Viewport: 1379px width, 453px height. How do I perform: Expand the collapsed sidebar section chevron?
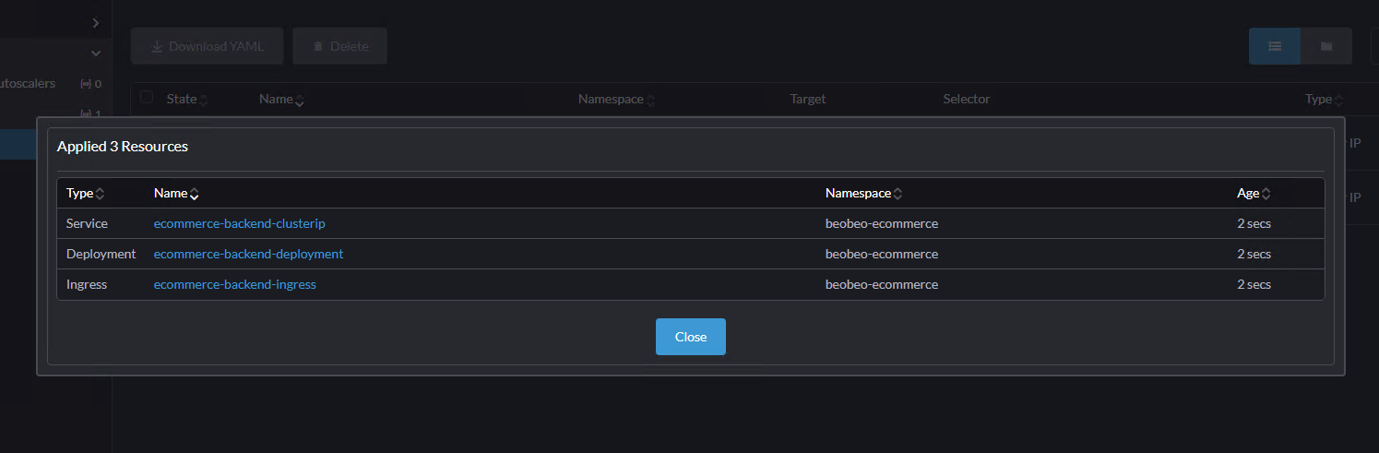coord(96,22)
